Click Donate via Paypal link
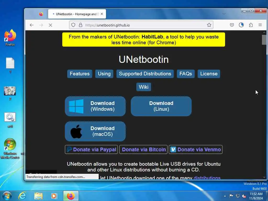 pyautogui.click(x=91, y=149)
